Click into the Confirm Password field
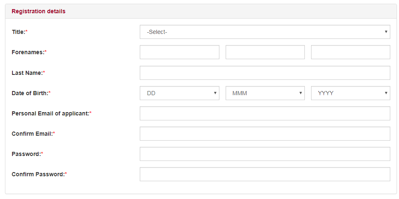Screen dimensions: 399x199 click(x=265, y=174)
